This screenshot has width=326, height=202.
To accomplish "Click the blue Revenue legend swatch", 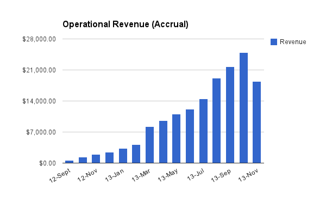I will pyautogui.click(x=274, y=42).
